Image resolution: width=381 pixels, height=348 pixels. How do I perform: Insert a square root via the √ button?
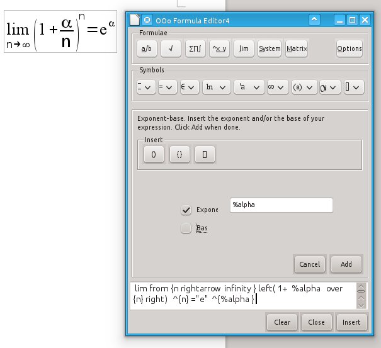click(x=171, y=48)
